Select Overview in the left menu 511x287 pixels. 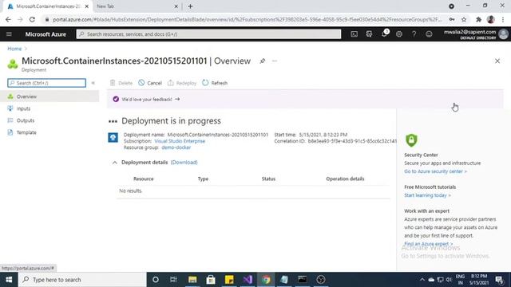pyautogui.click(x=50, y=96)
